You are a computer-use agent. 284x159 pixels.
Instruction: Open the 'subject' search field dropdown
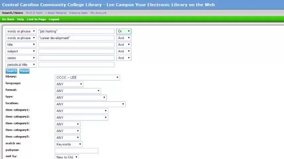21,51
